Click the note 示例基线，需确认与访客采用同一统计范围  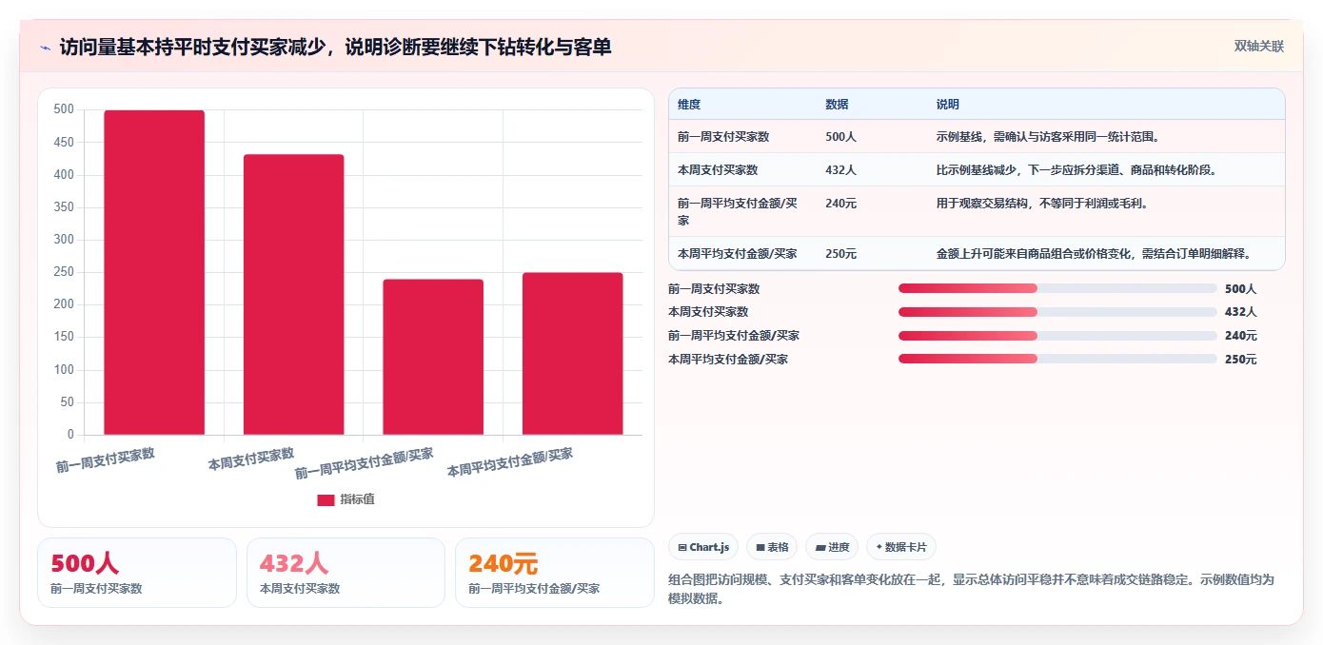click(1048, 137)
